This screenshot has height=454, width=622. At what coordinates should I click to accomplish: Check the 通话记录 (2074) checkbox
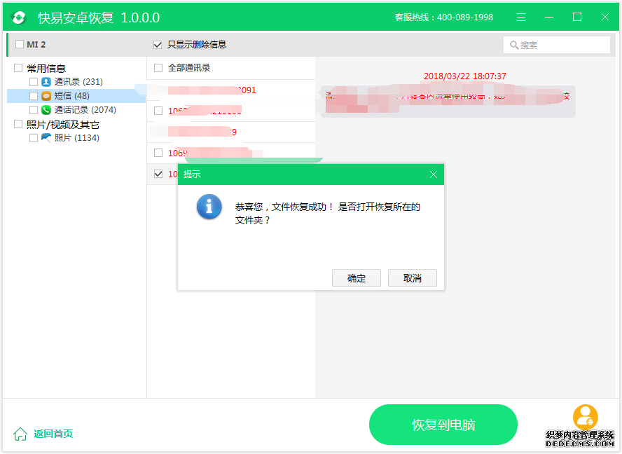pyautogui.click(x=34, y=109)
